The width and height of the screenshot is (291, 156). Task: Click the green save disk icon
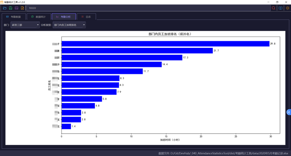coord(11,8)
